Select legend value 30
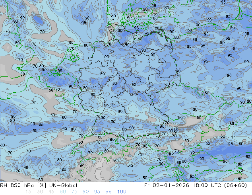This screenshot has height=195, width=252. 40,192
